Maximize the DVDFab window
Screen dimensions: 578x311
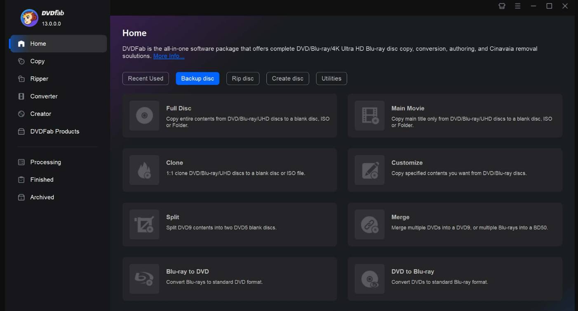(x=549, y=6)
